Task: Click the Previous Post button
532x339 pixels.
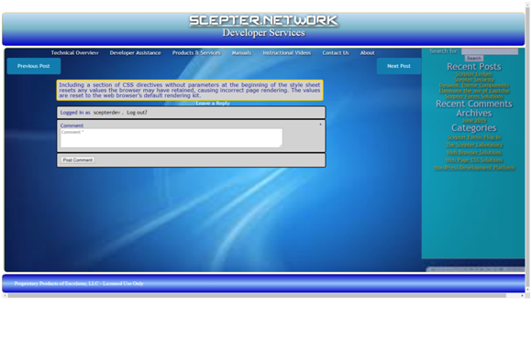Action: (x=34, y=66)
